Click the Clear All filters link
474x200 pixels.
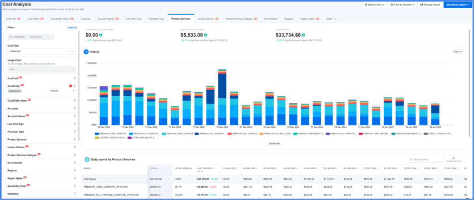72,28
